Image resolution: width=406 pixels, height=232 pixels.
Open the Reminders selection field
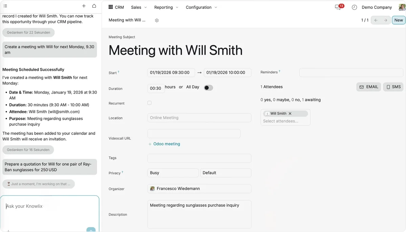click(351, 72)
